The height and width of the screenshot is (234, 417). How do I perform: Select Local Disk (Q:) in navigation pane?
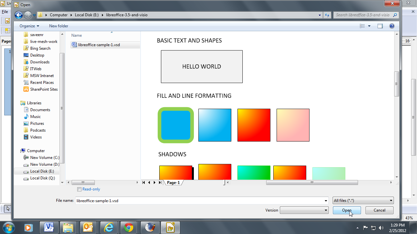[42, 178]
